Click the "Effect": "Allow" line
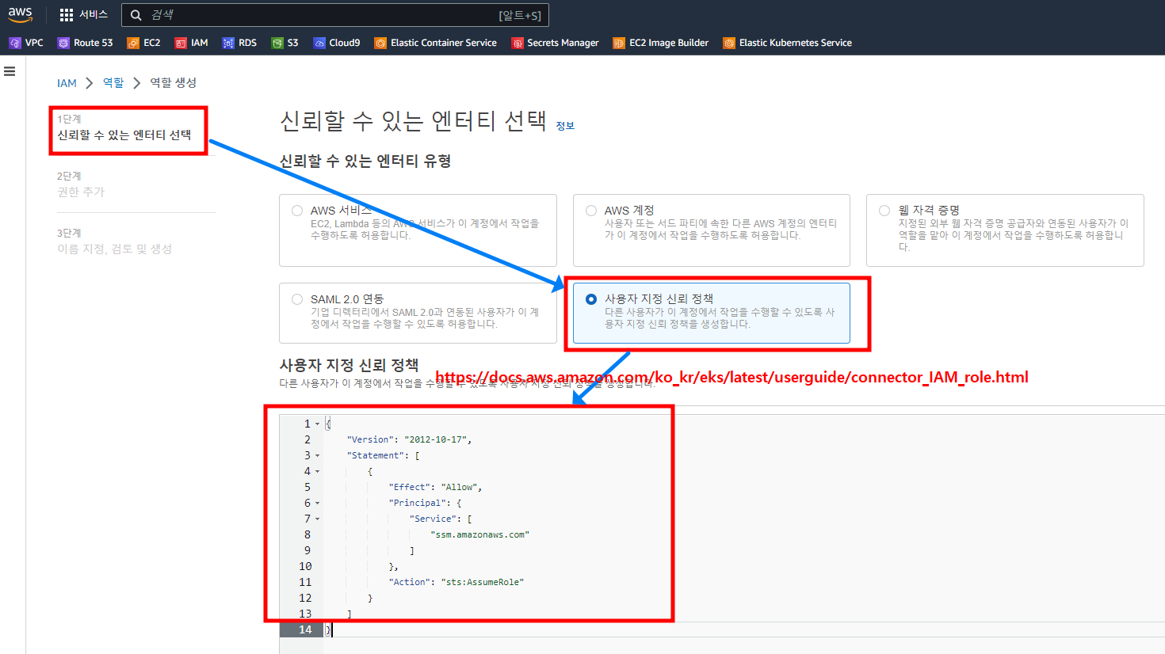Image resolution: width=1165 pixels, height=654 pixels. point(435,487)
